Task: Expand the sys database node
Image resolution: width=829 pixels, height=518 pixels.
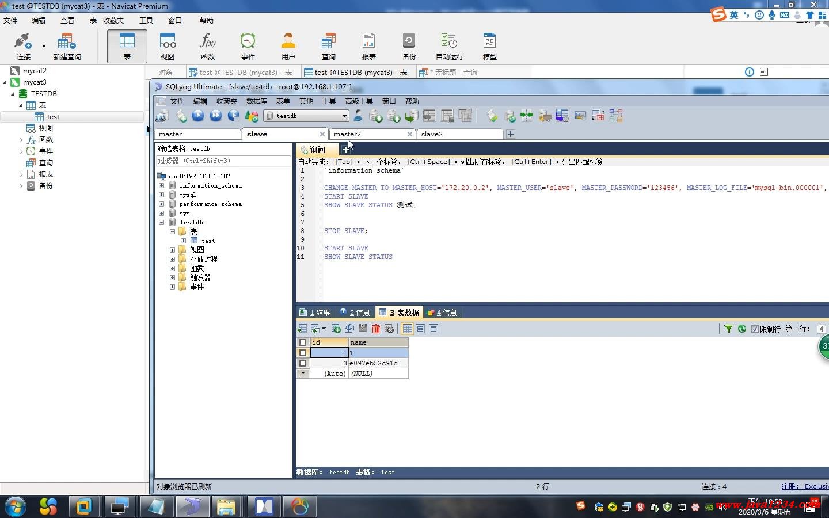Action: 162,213
